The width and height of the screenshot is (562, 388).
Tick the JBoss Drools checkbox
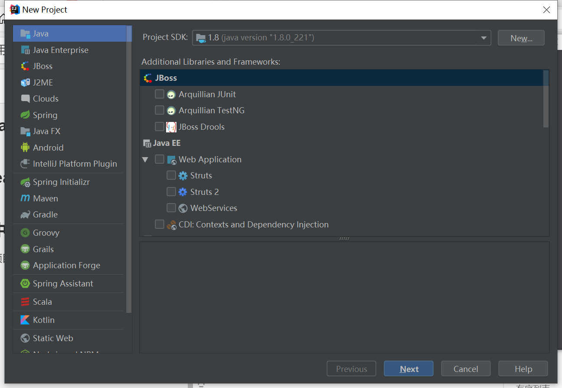click(x=160, y=127)
